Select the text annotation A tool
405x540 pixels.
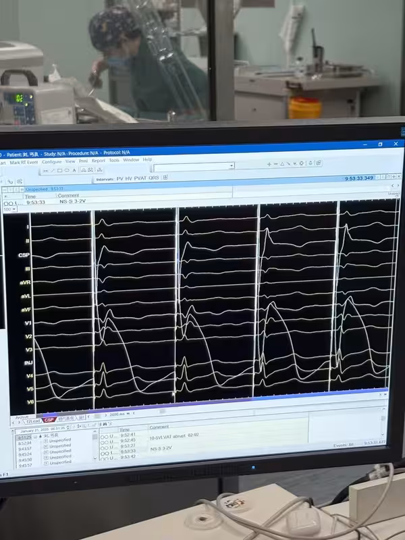(x=74, y=170)
